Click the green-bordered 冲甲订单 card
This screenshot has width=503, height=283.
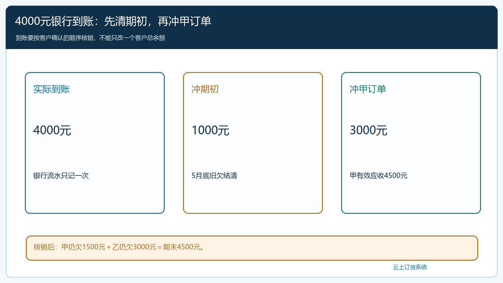pos(411,143)
